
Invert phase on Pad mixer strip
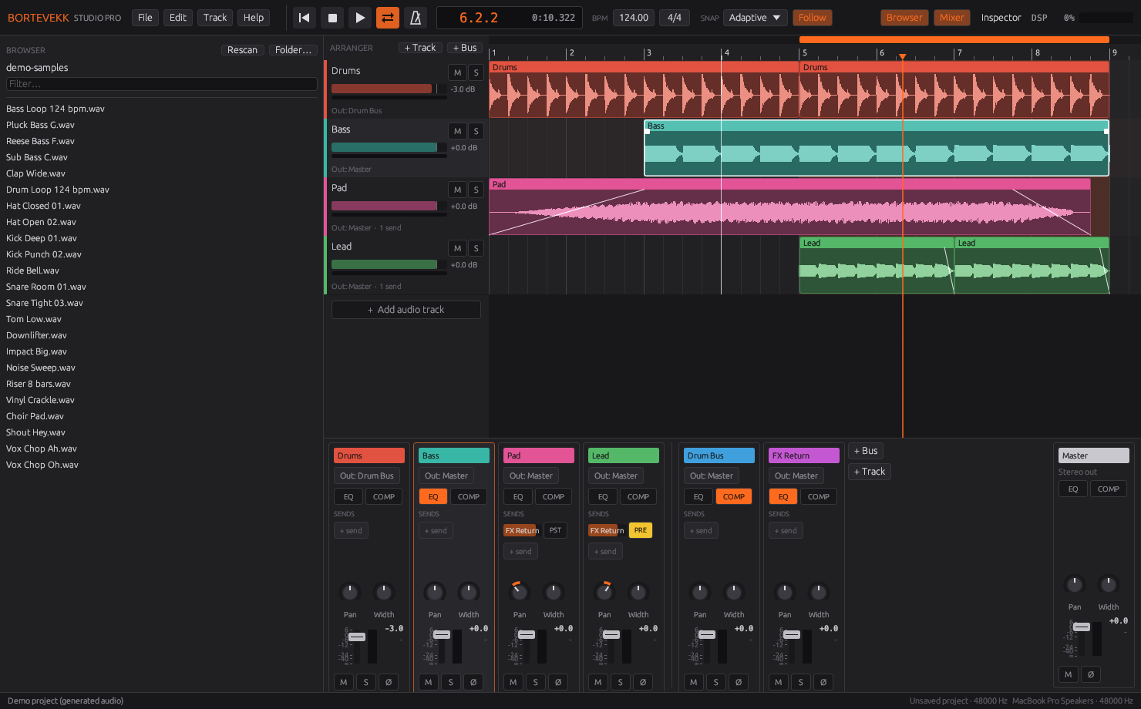click(558, 682)
